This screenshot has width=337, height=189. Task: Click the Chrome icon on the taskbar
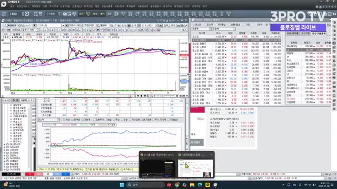click(177, 185)
